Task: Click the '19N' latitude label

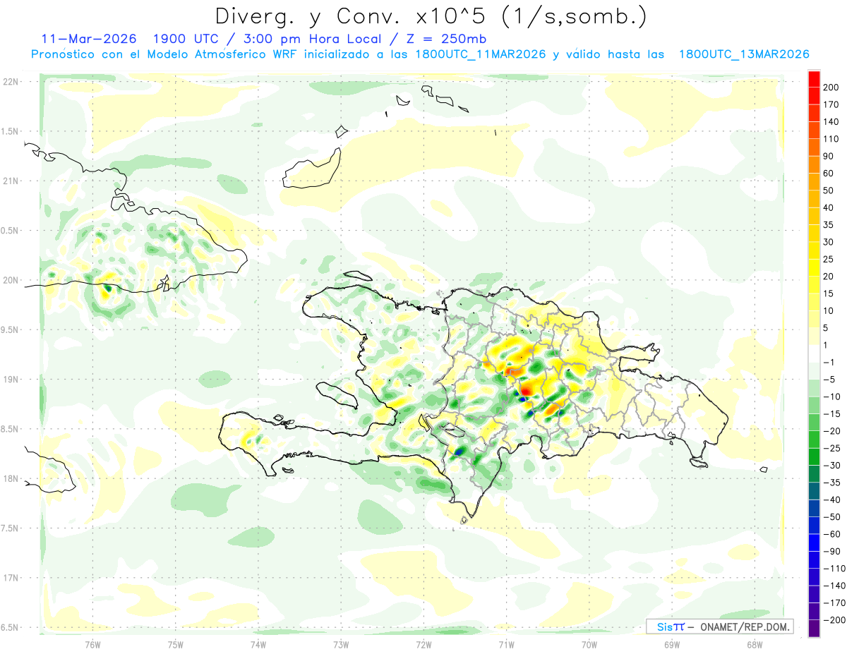Action: click(10, 380)
